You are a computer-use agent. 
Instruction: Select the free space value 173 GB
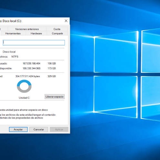(51, 68)
